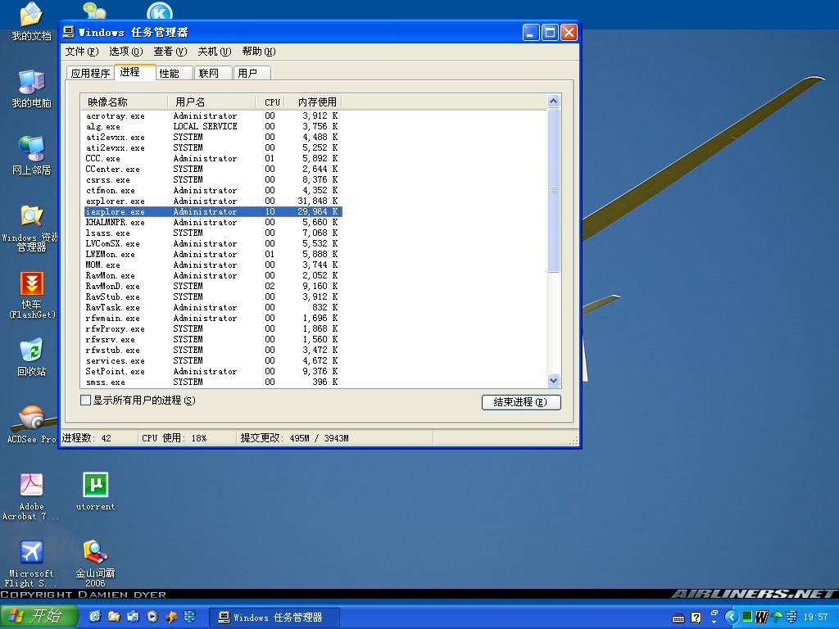Click the language bar help icon
The width and height of the screenshot is (839, 629).
[x=696, y=618]
